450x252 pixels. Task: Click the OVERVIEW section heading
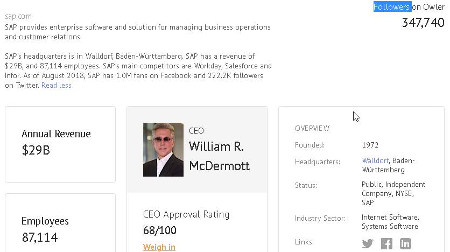(312, 128)
